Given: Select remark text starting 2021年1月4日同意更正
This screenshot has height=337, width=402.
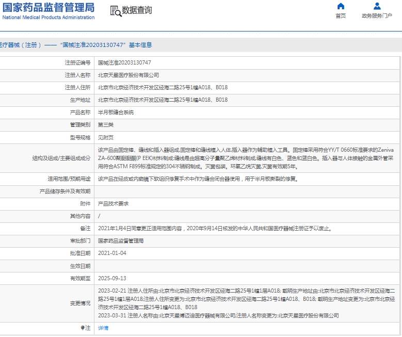Looking at the screenshot, I should pos(215,229).
